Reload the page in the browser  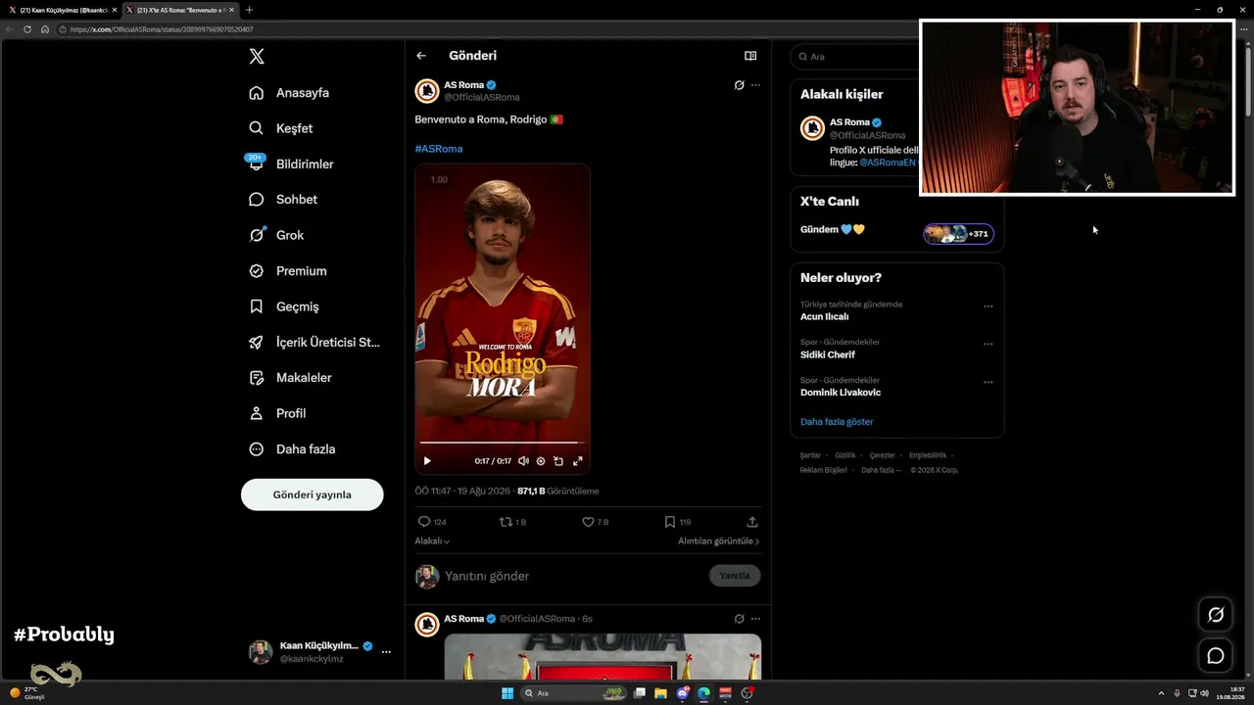(x=27, y=29)
